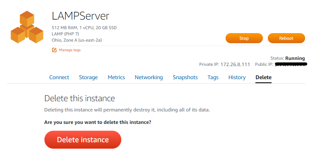
Task: Open the Snapshots tab
Action: [x=185, y=77]
